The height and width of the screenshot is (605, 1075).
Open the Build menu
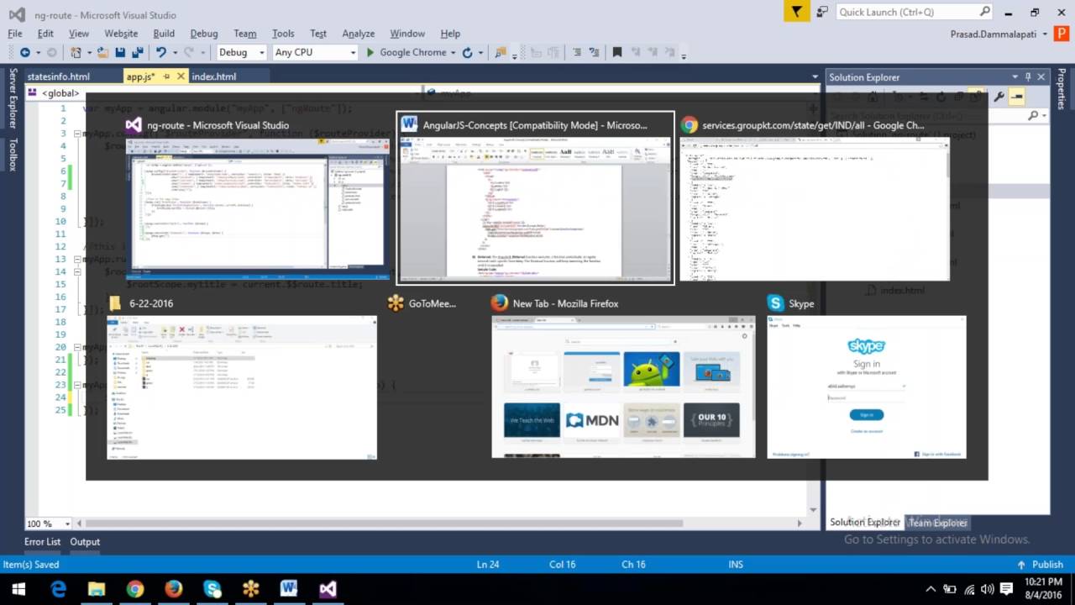click(164, 34)
